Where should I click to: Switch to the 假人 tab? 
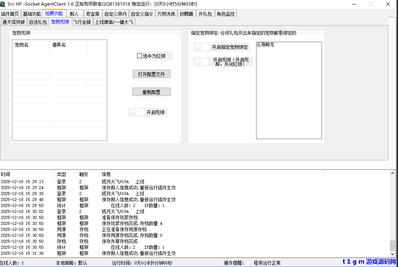pos(75,13)
